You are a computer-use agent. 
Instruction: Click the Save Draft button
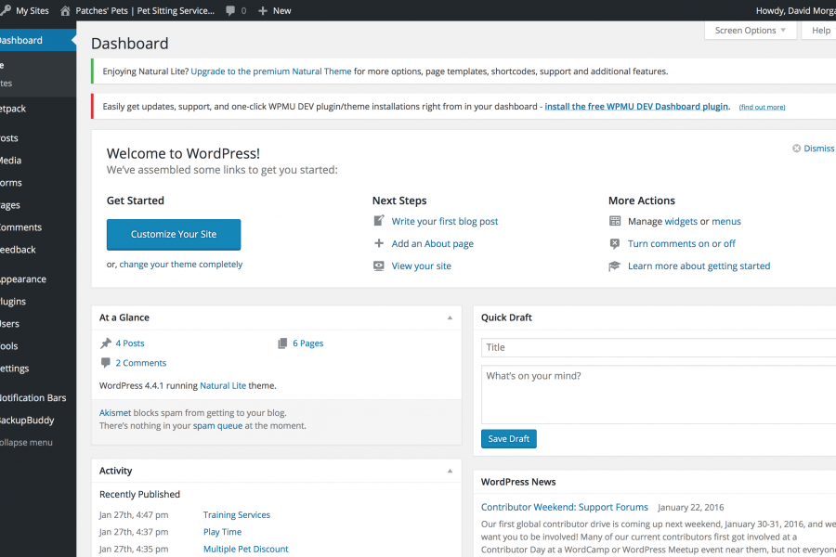(x=509, y=439)
